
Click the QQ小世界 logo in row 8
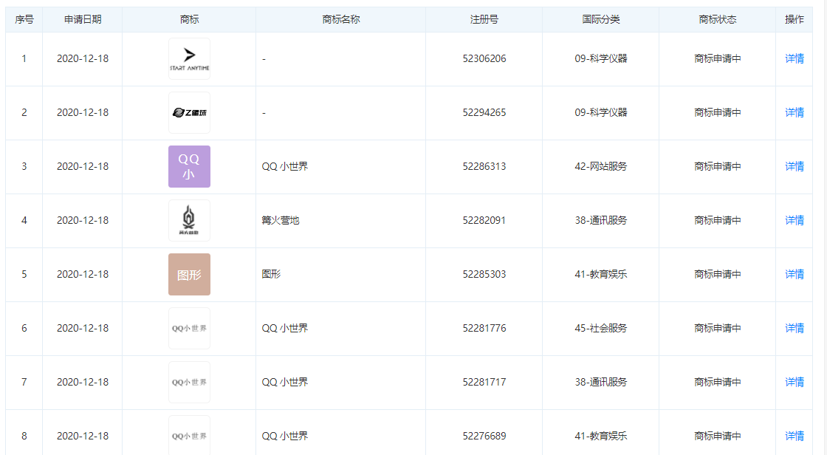coord(189,436)
